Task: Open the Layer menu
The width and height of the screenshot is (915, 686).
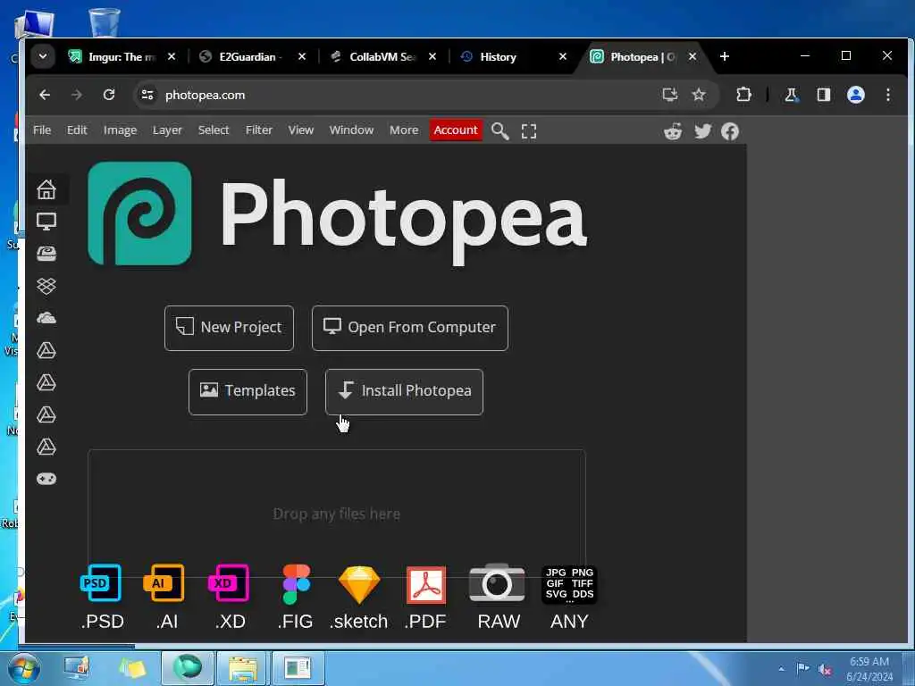Action: [167, 130]
